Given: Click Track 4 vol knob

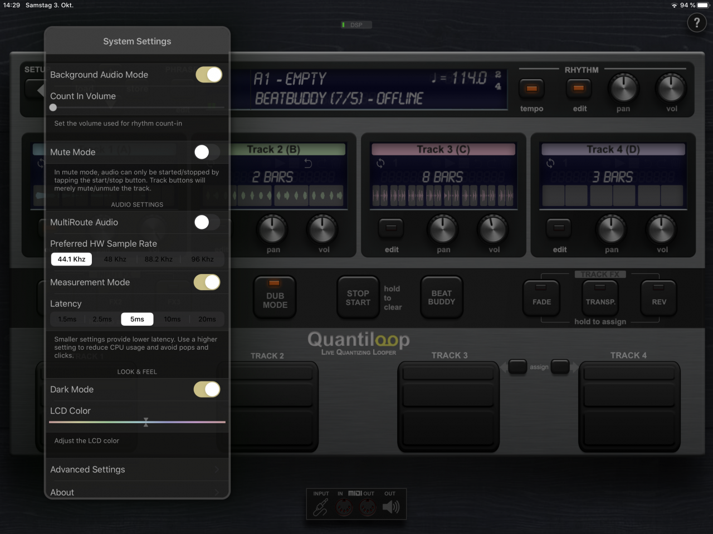Looking at the screenshot, I should (x=662, y=228).
